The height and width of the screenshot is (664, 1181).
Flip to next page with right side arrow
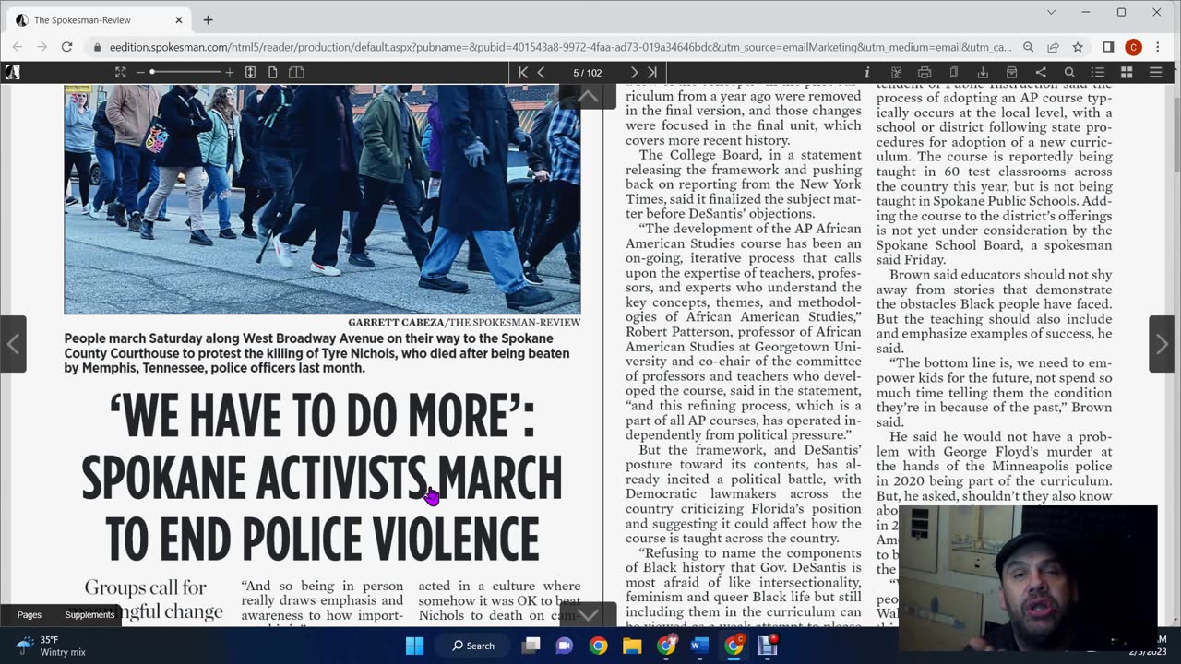pyautogui.click(x=1162, y=344)
